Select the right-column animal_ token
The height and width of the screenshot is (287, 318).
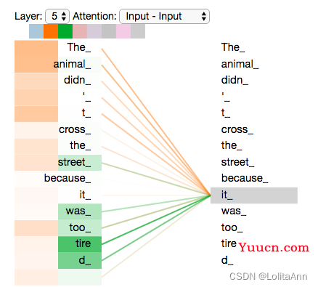coord(240,65)
